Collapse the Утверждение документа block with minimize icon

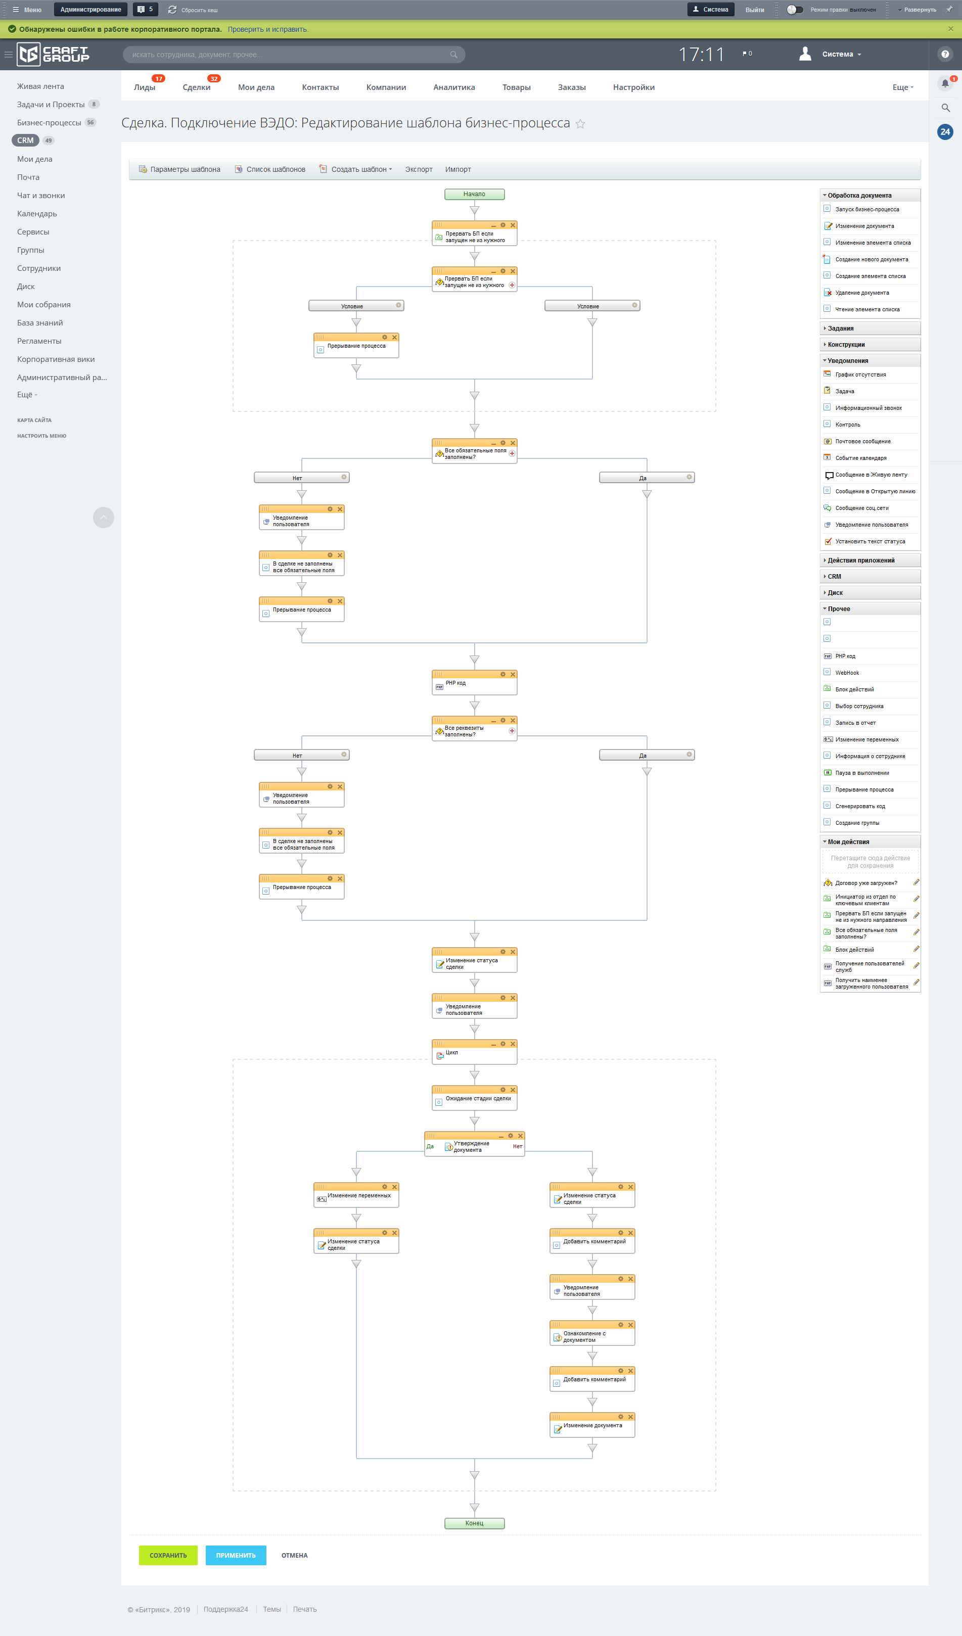click(x=501, y=1136)
